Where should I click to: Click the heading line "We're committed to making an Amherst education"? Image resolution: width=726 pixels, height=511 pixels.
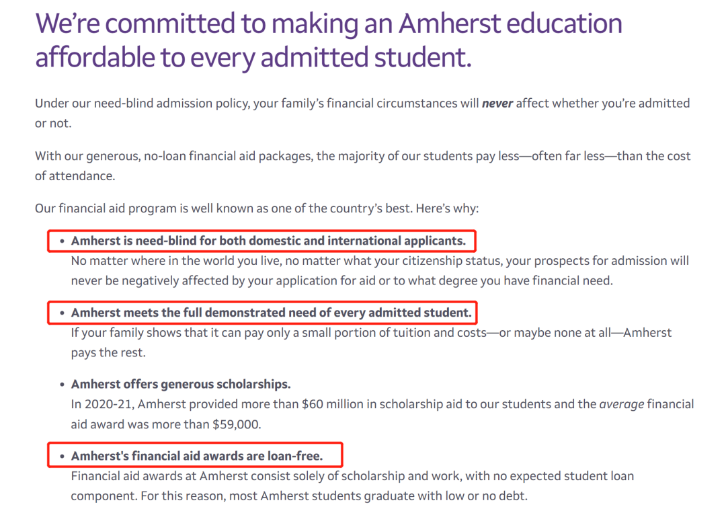(x=329, y=25)
